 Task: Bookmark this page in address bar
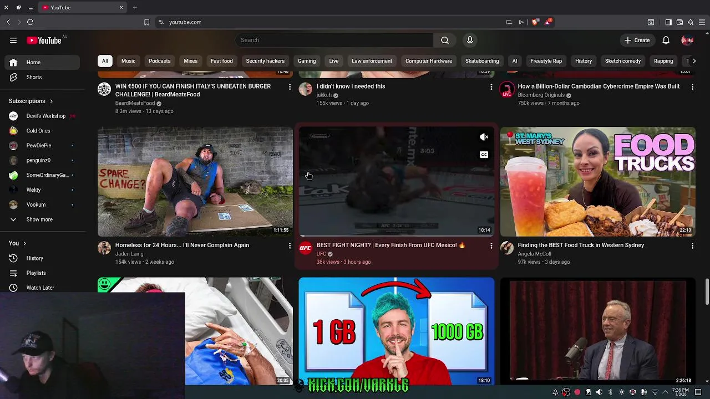click(x=146, y=22)
